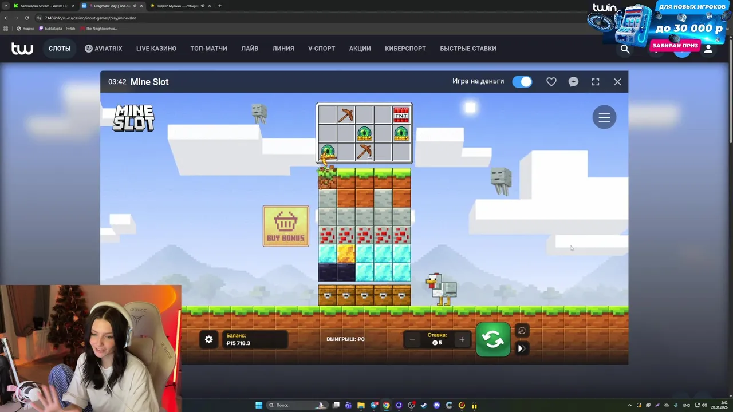733x412 pixels.
Task: Mute the Яндекс Музыка tab audio icon
Action: (202, 6)
